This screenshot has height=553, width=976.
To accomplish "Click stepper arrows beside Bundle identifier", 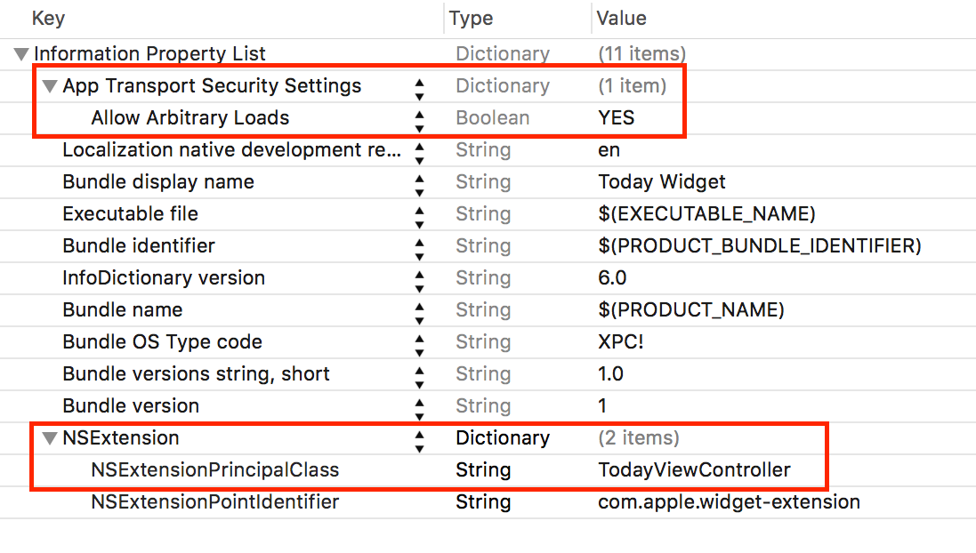I will (420, 246).
